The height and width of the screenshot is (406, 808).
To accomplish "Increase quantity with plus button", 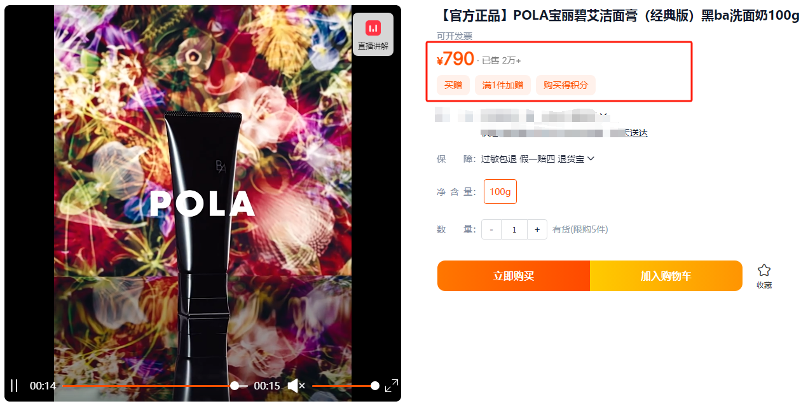I will coord(537,229).
